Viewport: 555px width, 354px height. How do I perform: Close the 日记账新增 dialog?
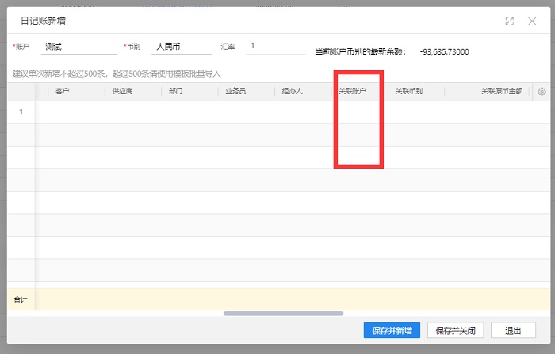(x=532, y=21)
